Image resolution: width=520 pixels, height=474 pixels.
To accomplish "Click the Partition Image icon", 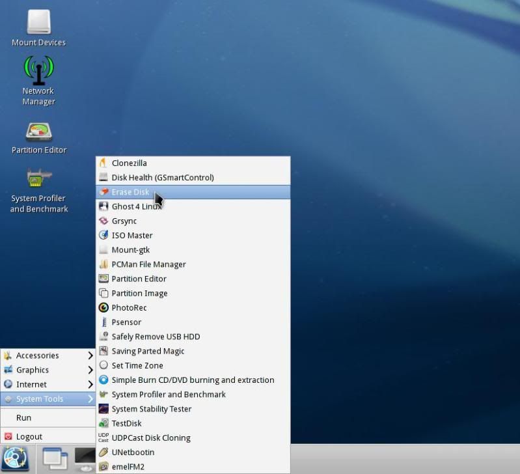I will pos(103,293).
